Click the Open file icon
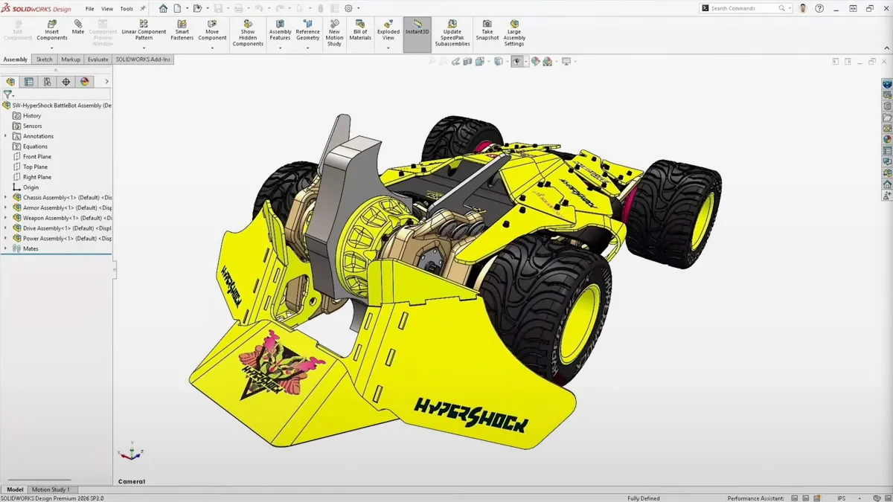Screen dimensions: 893x502 [x=197, y=8]
